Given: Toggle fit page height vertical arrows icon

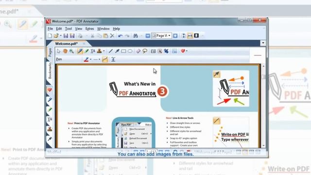Looking at the screenshot, I should click(184, 35).
